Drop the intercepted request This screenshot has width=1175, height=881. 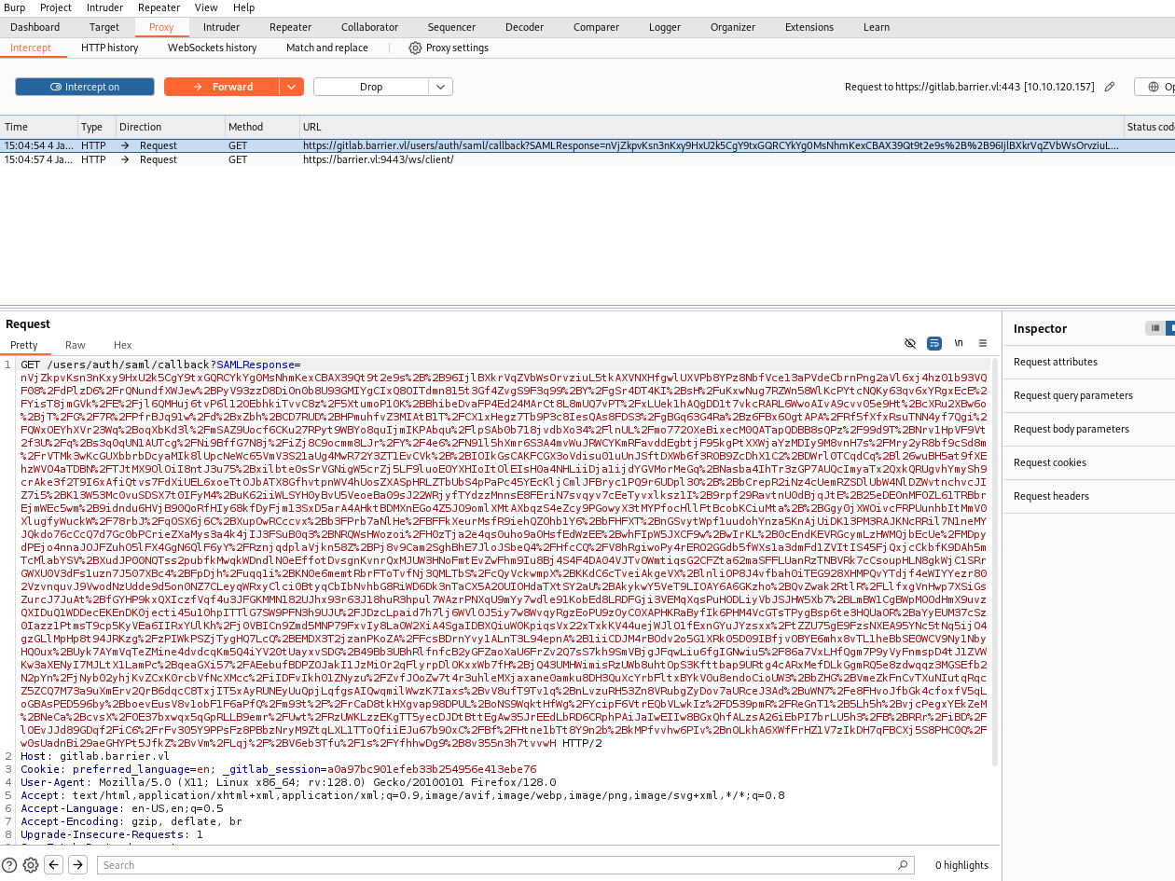(371, 87)
